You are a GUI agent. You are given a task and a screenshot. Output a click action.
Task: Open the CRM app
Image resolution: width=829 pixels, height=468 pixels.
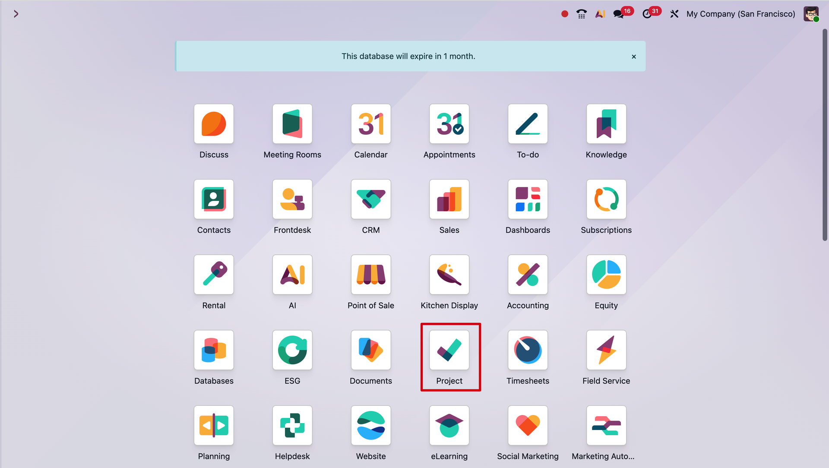point(370,199)
